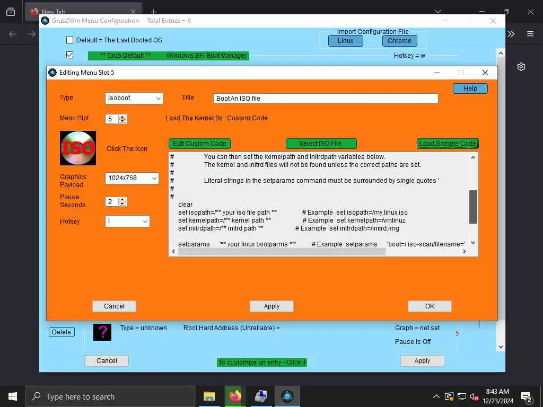543x407 pixels.
Task: Click the network tray icon
Action: (x=462, y=396)
